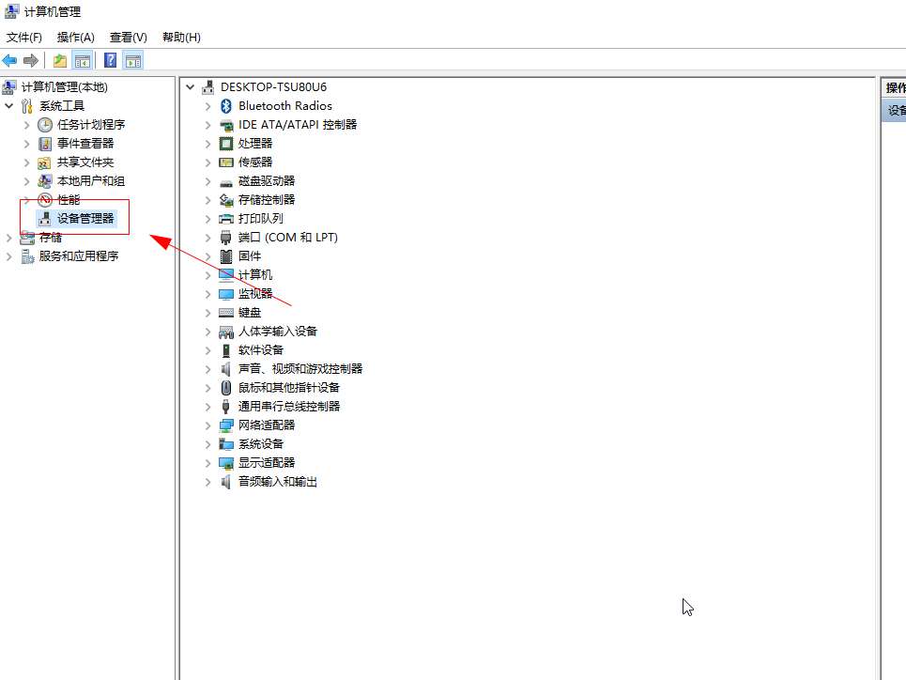Expand the 网络适配器 category
Screen dimensions: 906x680
click(x=208, y=426)
